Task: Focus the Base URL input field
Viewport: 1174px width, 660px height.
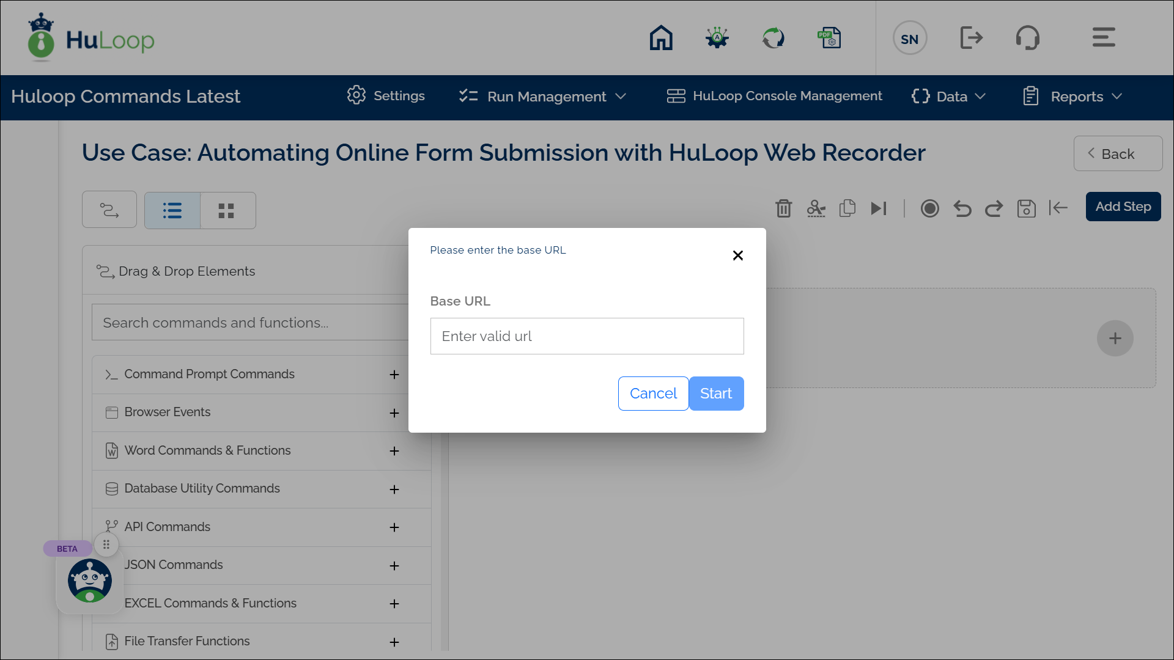Action: tap(587, 336)
